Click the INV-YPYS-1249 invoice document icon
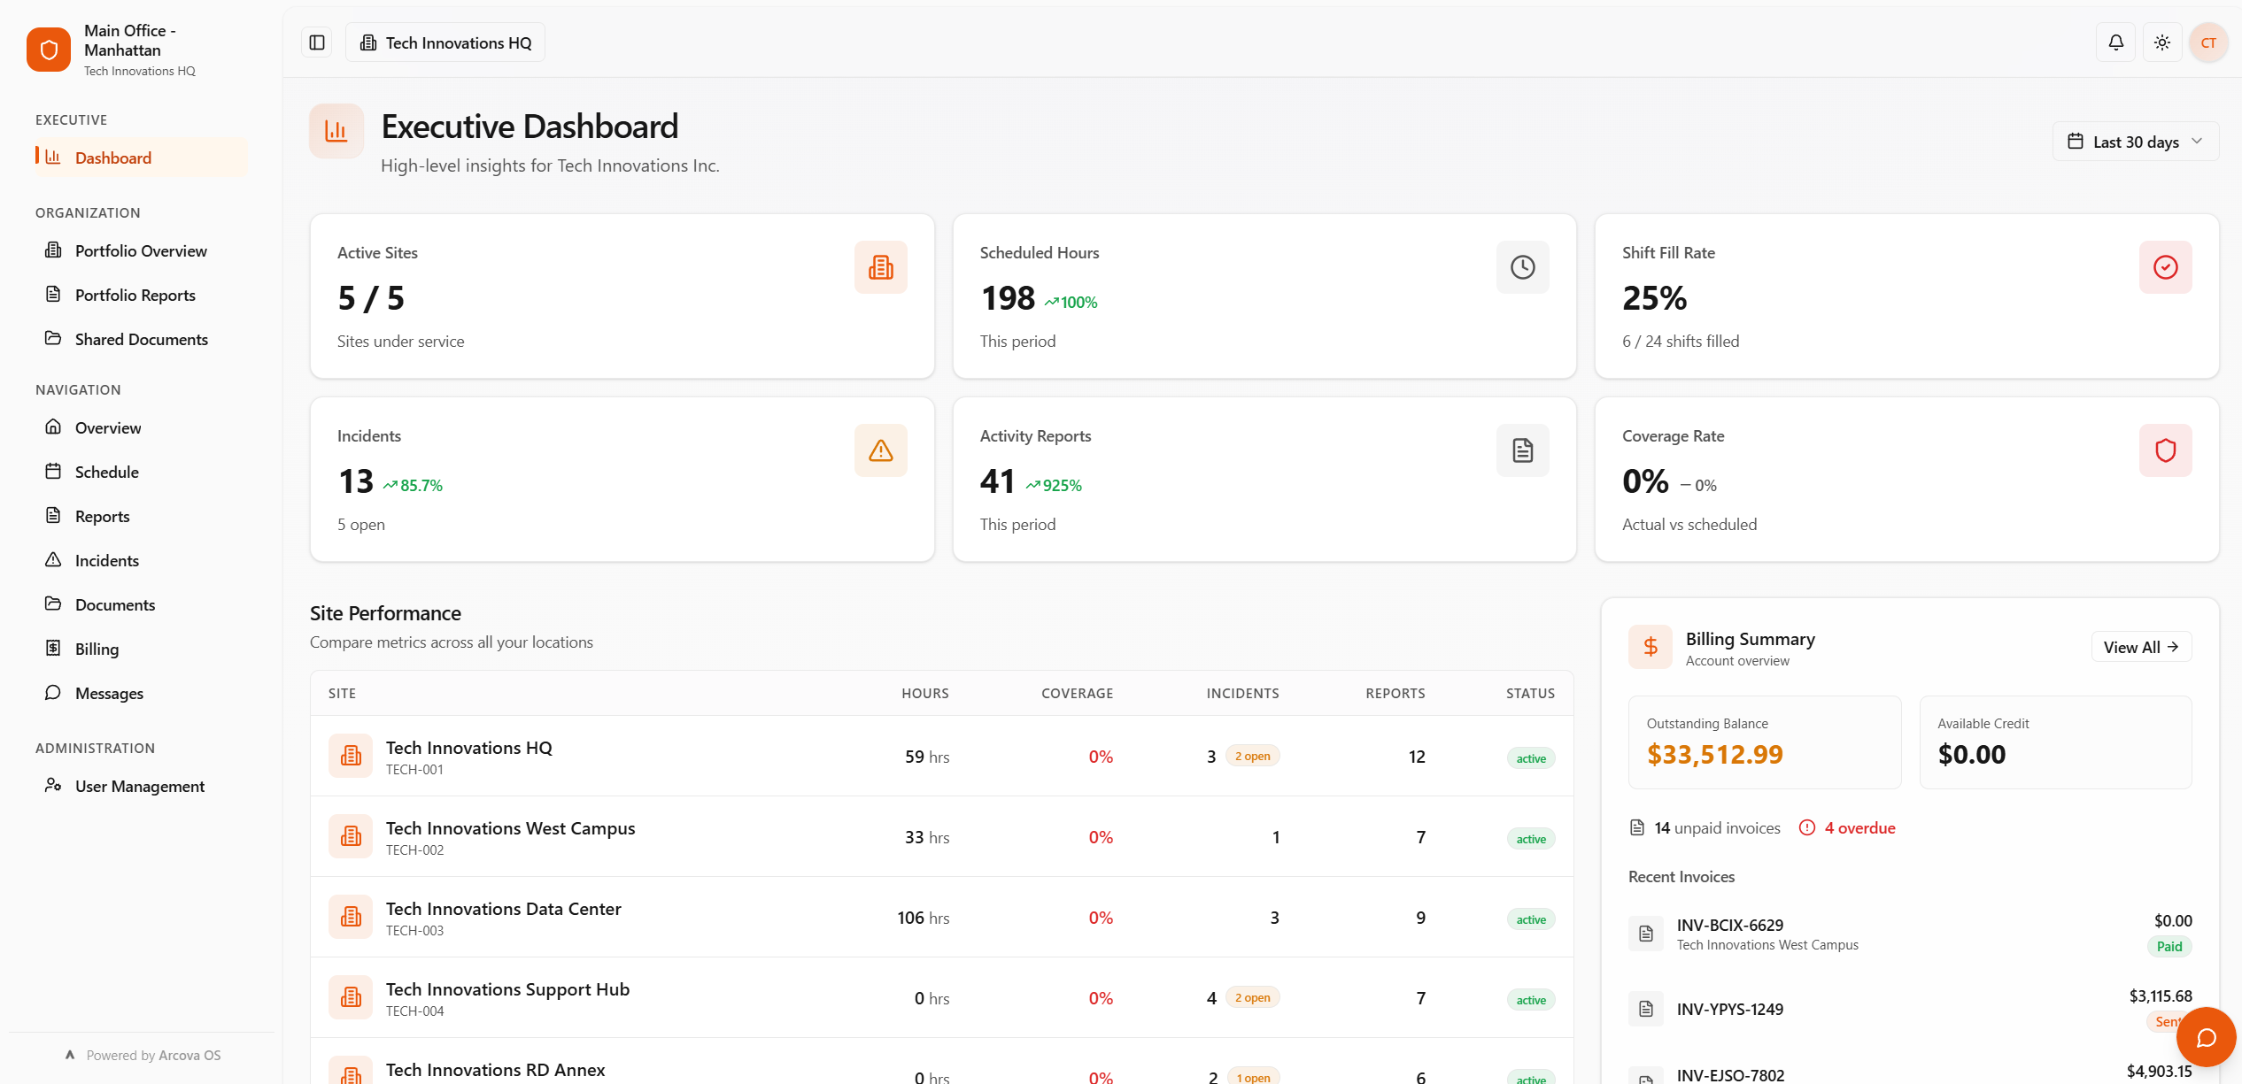Viewport: 2242px width, 1084px height. [1646, 1009]
